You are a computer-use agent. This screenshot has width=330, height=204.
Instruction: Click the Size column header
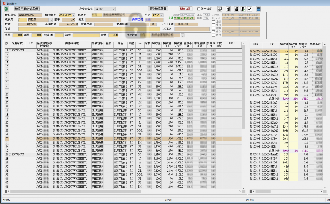[x=140, y=43]
